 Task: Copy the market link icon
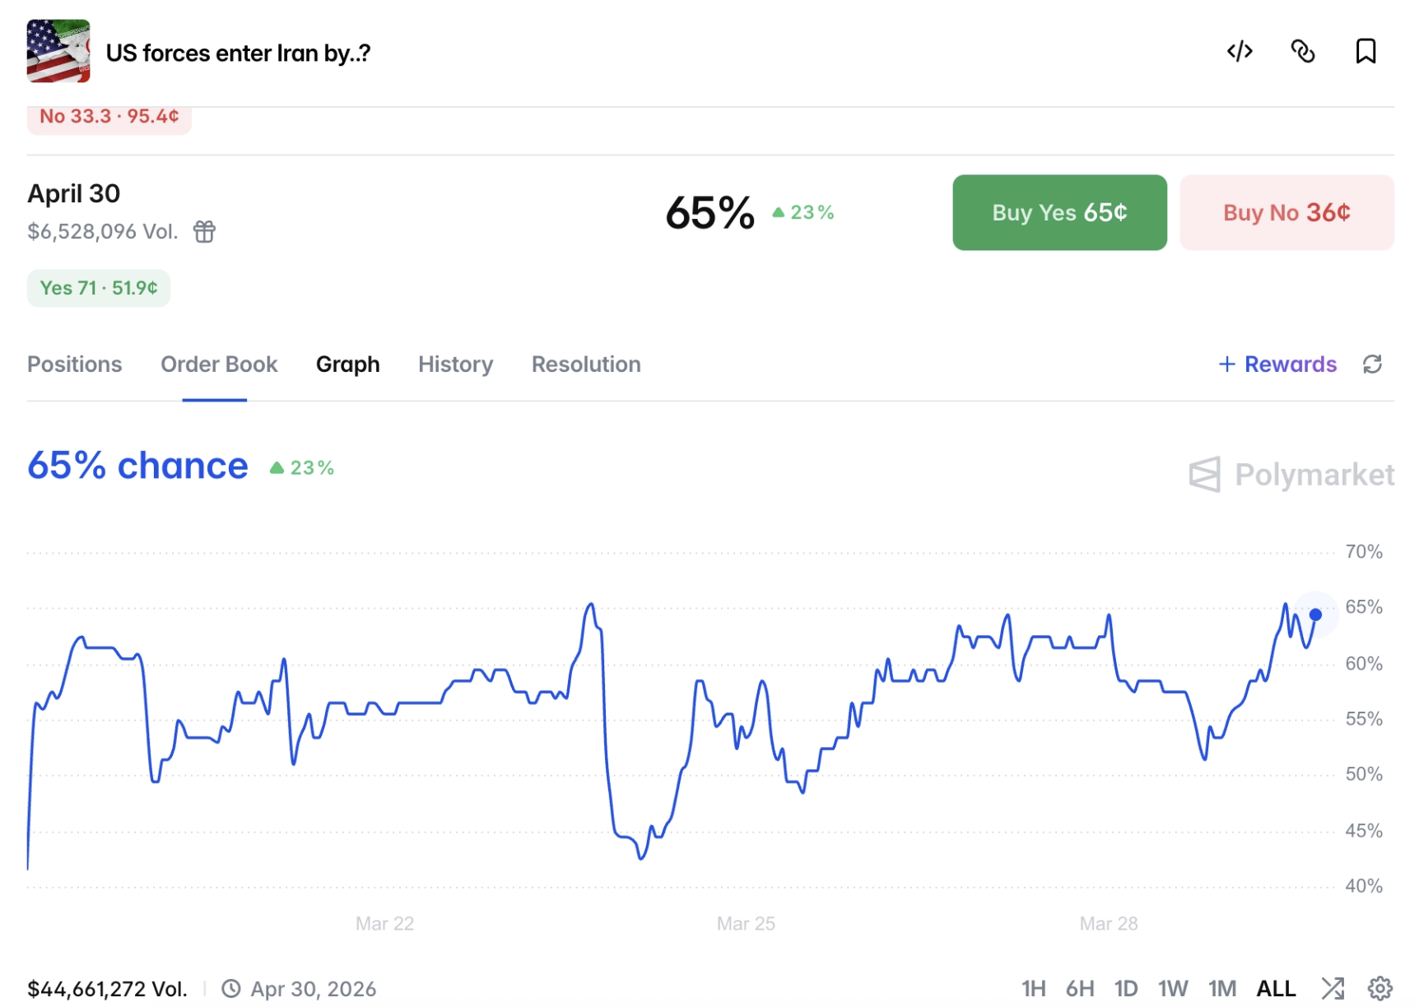tap(1302, 52)
